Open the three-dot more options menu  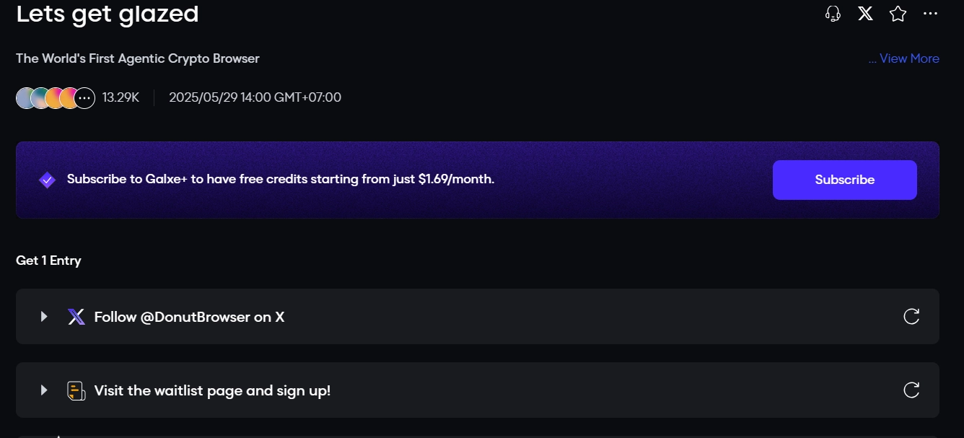tap(930, 14)
